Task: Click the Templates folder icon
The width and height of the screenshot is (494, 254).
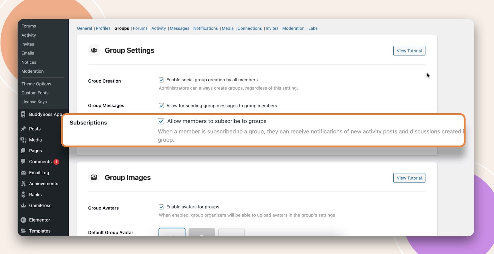Action: [23, 231]
